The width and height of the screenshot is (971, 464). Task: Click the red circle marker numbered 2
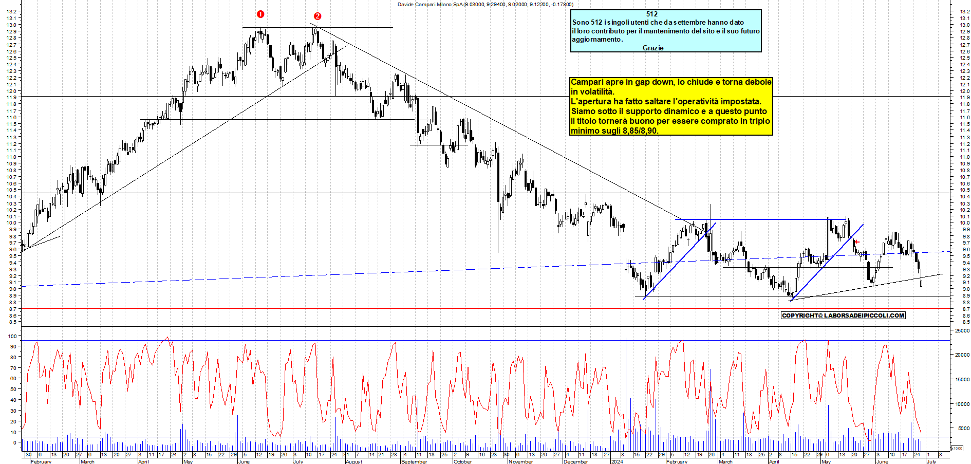pos(318,16)
